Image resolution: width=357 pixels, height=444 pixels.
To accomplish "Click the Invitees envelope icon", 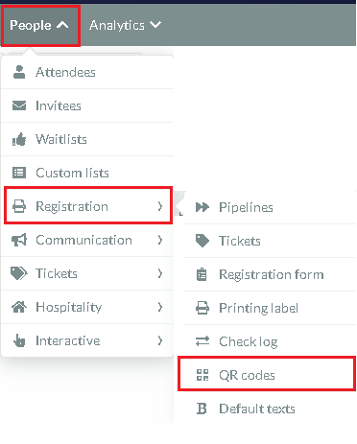I will (x=19, y=105).
